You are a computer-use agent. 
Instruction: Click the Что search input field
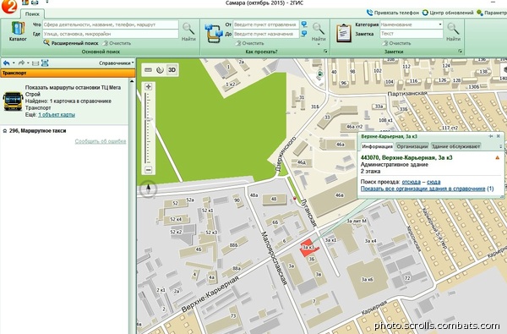[111, 25]
